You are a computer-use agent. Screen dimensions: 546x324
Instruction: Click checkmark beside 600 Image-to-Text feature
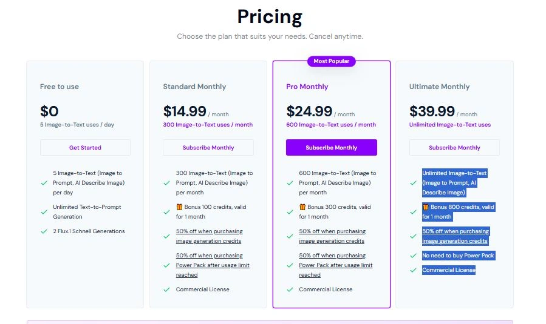[x=290, y=183]
